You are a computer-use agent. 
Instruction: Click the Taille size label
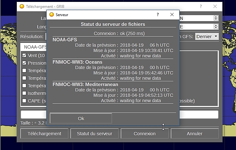[33, 123]
